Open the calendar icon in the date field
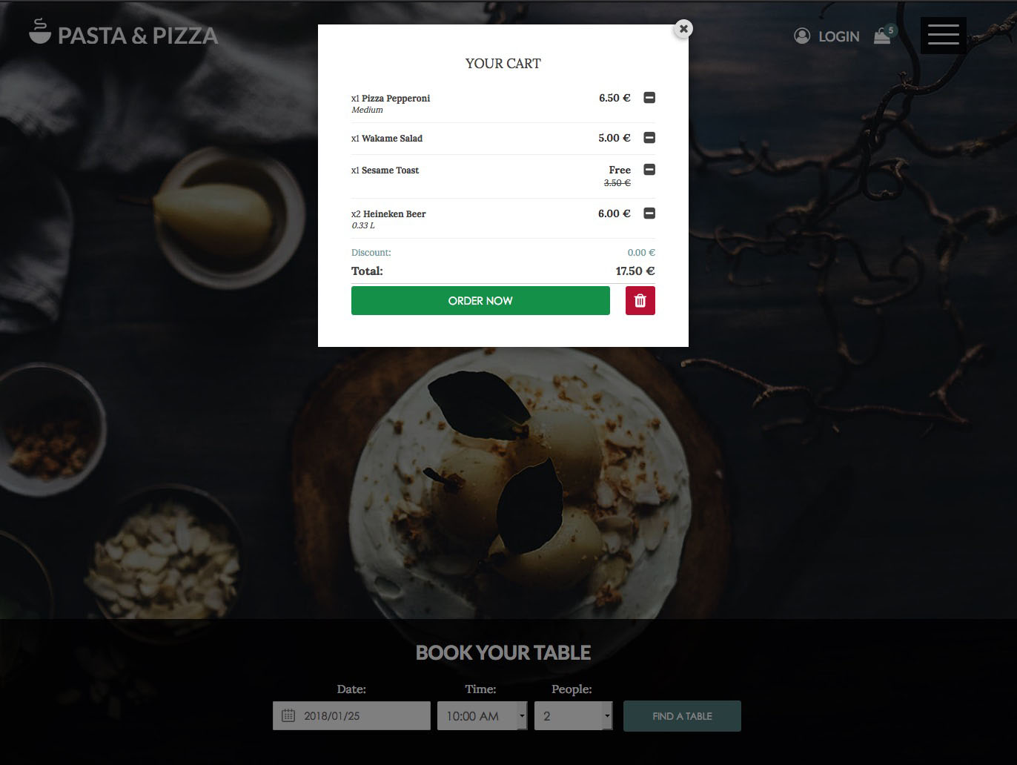The image size is (1017, 765). tap(288, 716)
